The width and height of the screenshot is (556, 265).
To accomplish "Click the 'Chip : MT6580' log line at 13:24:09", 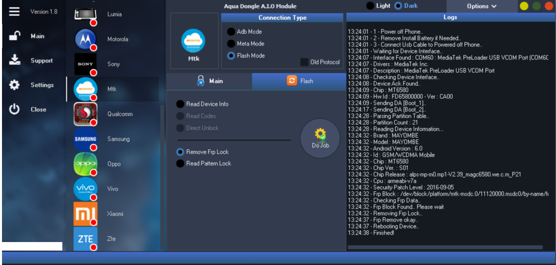I will pos(378,90).
